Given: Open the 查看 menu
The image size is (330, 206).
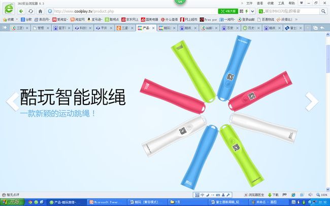Looking at the screenshot, I should point(260,3).
